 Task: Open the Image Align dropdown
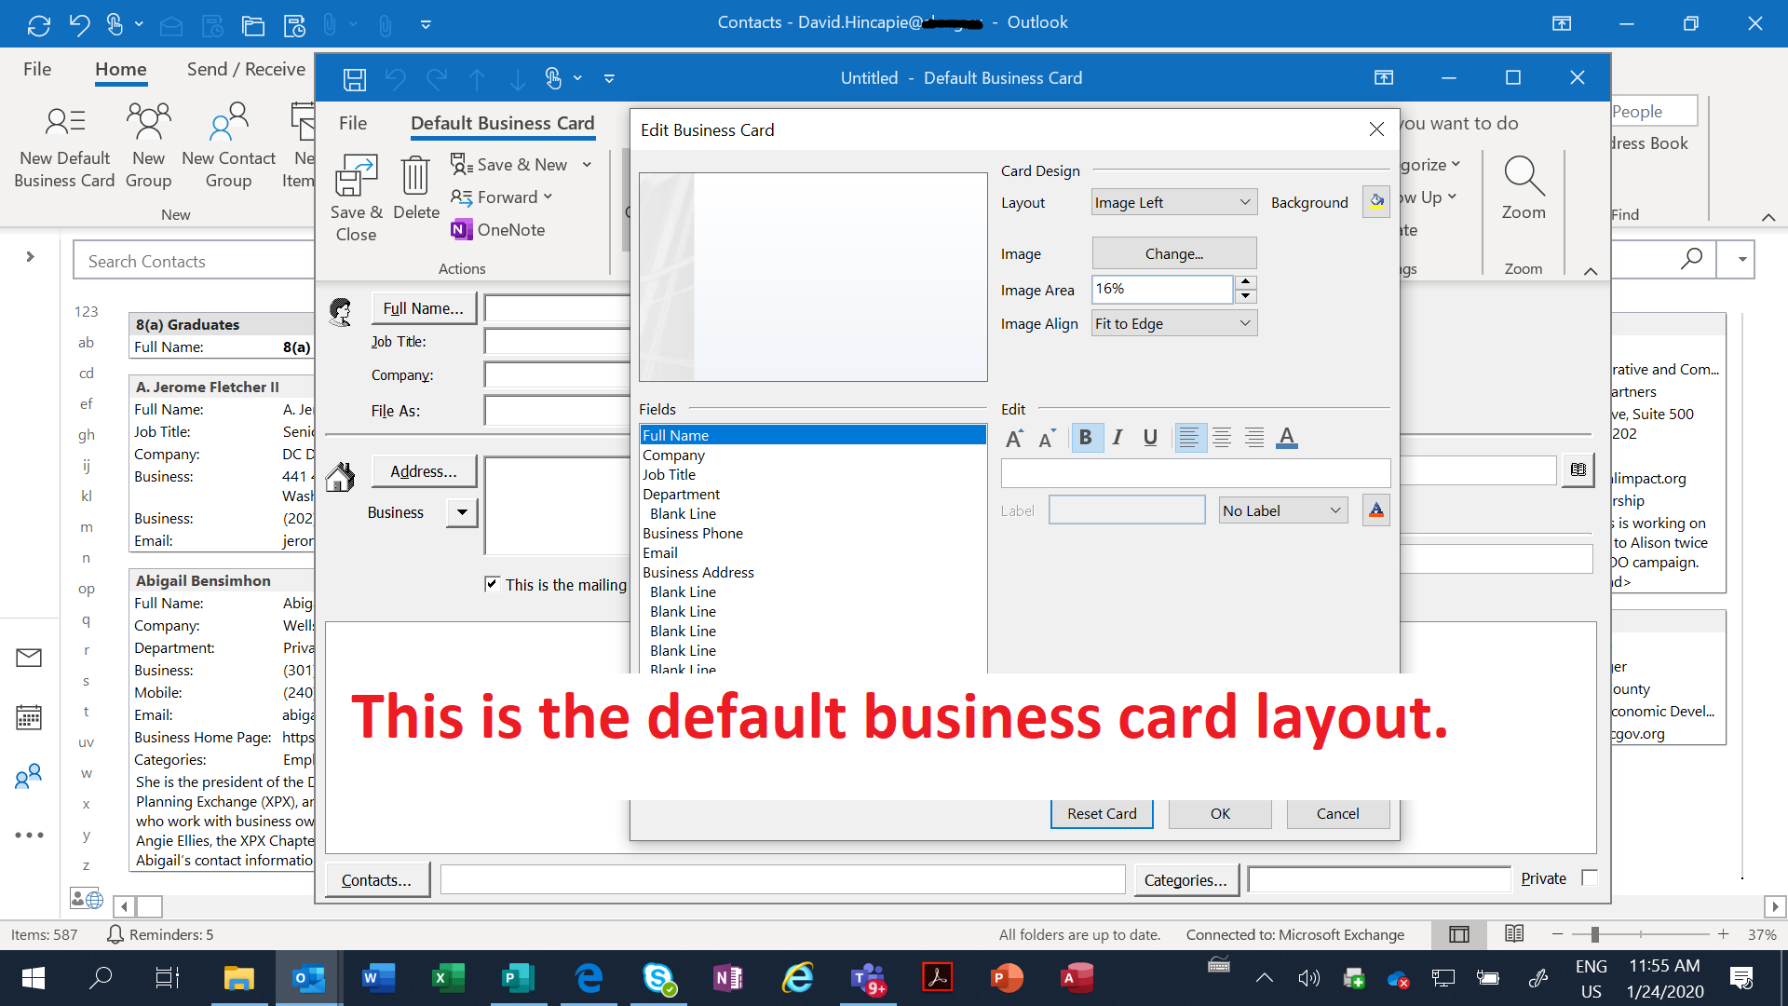coord(1174,323)
